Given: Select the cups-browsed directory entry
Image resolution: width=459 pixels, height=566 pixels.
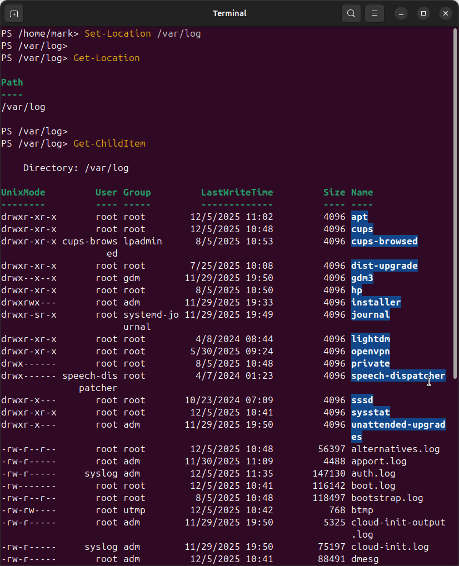Looking at the screenshot, I should point(384,241).
